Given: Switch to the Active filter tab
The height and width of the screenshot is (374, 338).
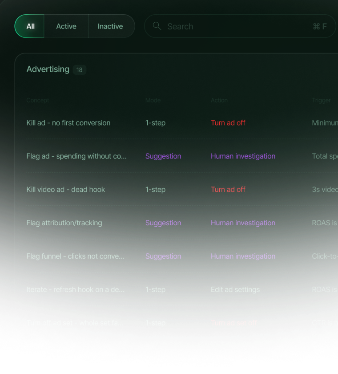Looking at the screenshot, I should click(66, 26).
